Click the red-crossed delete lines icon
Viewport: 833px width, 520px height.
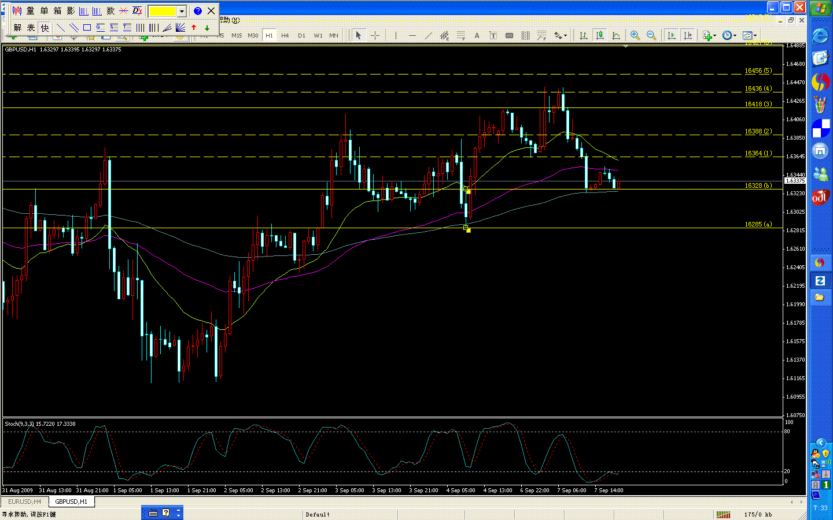tap(124, 11)
